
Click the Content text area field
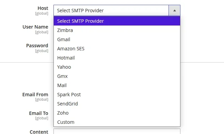117,131
